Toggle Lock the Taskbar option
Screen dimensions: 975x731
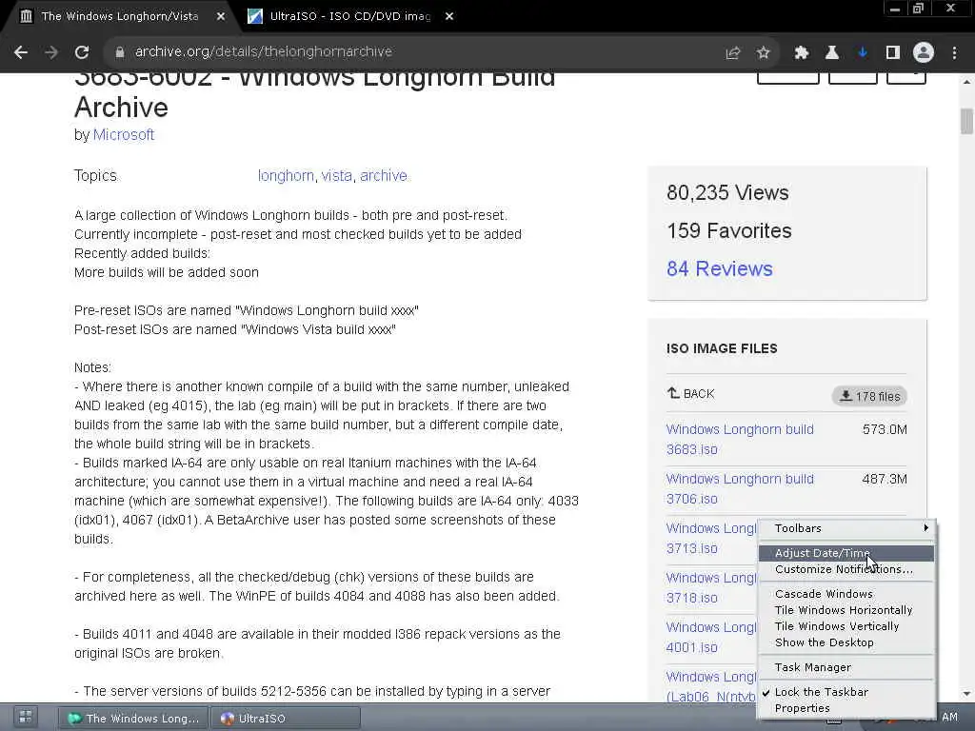click(846, 693)
